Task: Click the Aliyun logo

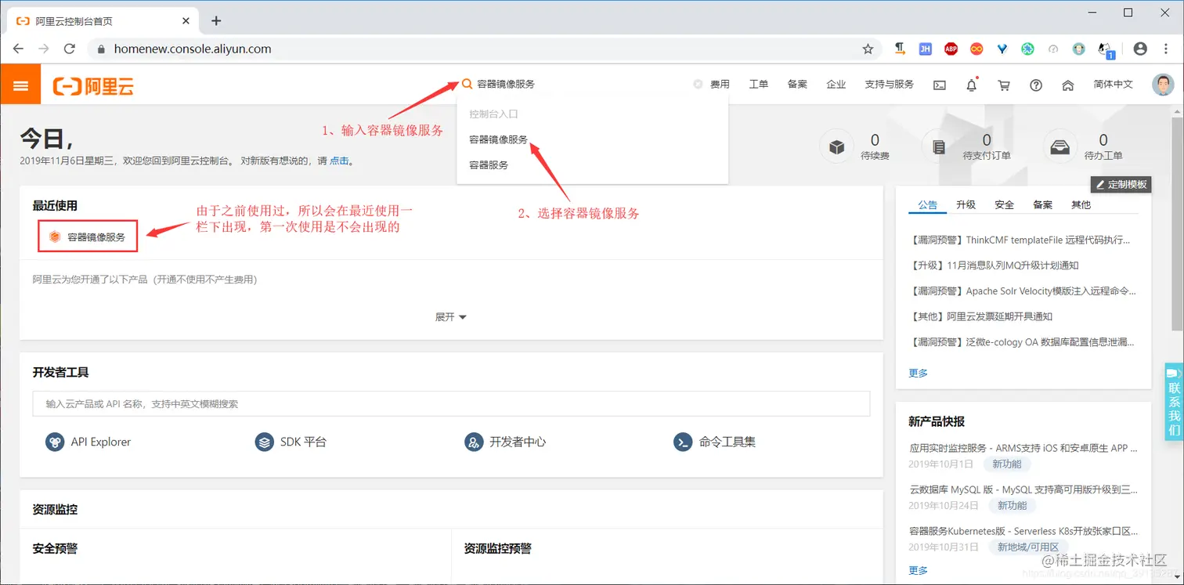Action: click(93, 86)
